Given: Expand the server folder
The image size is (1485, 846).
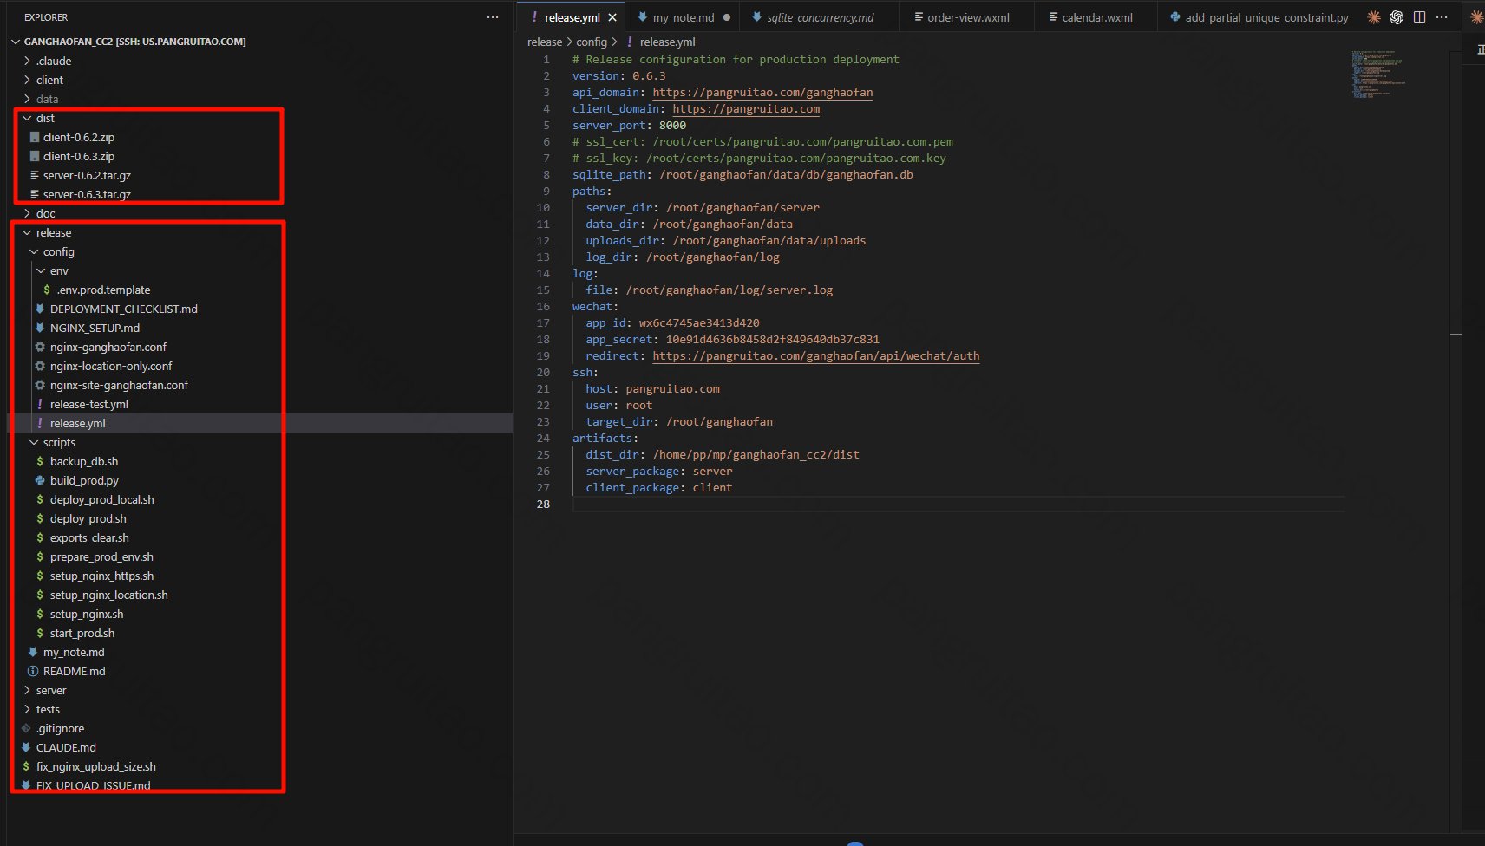Looking at the screenshot, I should (28, 690).
